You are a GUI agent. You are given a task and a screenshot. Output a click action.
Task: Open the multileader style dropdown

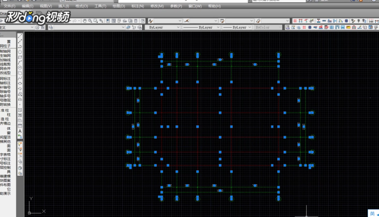click(x=275, y=21)
